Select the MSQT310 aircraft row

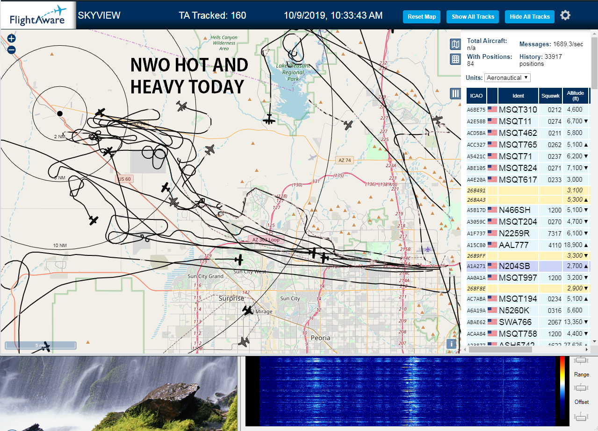528,109
